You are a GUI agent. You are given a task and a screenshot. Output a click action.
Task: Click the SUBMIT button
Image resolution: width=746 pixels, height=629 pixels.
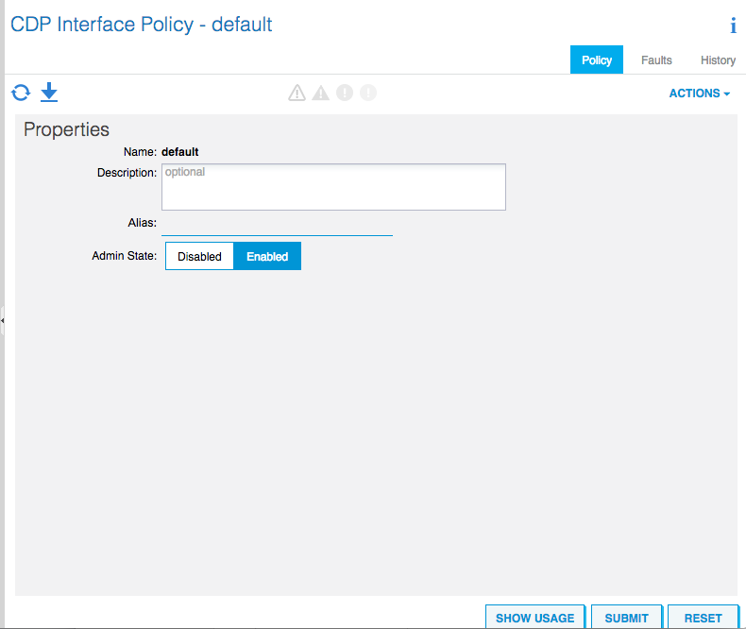tap(627, 617)
